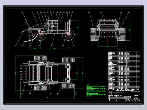Click the green technical notes text block
Viewport: 147px width, 110px height.
96,90
